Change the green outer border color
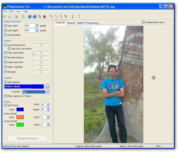 (20, 125)
